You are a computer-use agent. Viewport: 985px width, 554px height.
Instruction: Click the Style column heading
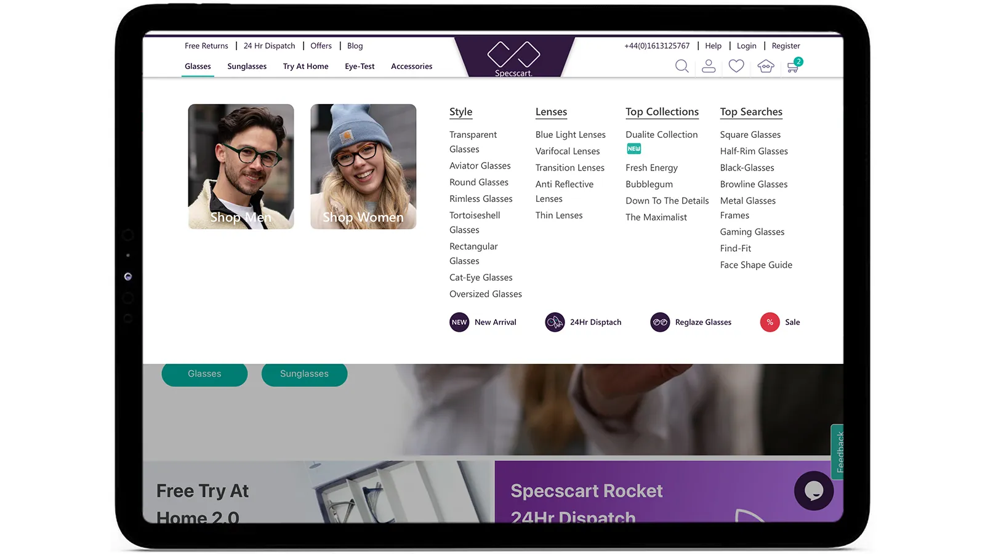click(461, 112)
